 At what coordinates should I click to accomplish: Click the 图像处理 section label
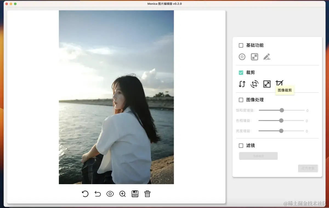pyautogui.click(x=255, y=100)
